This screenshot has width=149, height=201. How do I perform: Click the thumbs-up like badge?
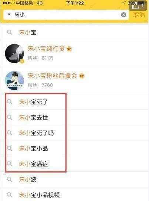(x=138, y=6)
